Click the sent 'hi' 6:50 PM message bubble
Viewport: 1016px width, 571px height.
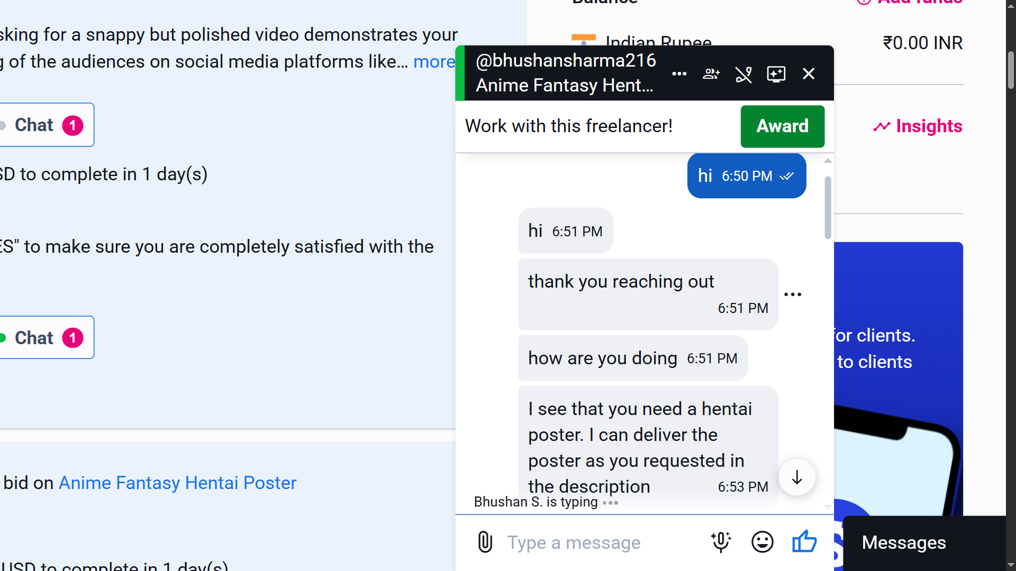tap(747, 176)
